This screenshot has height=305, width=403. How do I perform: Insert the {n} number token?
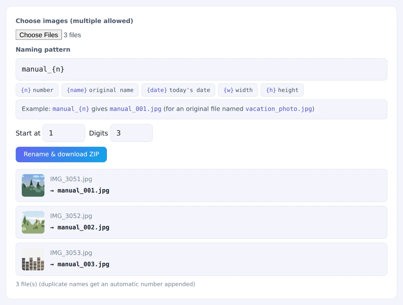point(37,90)
